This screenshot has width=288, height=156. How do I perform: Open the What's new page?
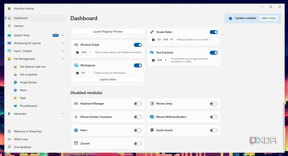(x=36, y=139)
